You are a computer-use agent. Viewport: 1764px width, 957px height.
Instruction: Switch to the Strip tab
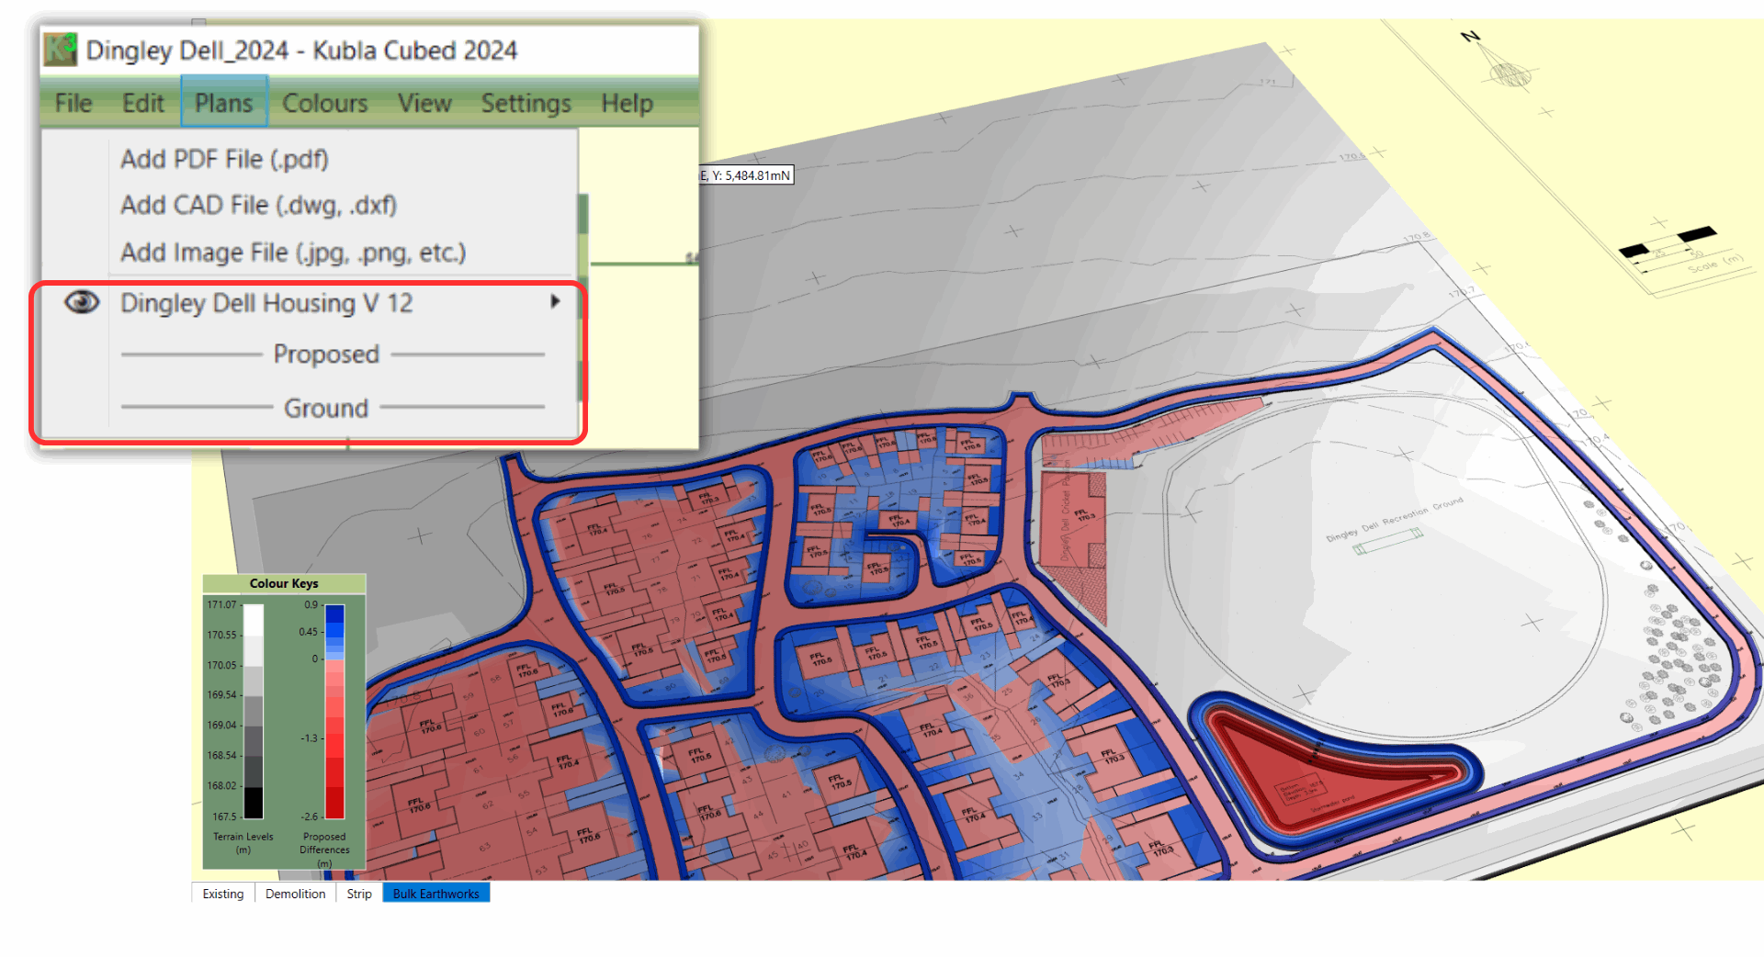click(359, 894)
